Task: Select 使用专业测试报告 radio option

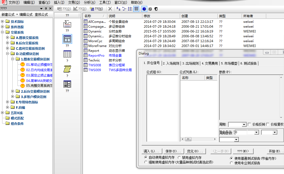Action: pos(232,163)
